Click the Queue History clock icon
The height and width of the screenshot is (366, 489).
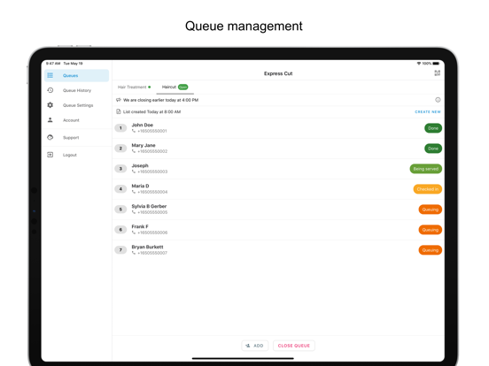tap(50, 90)
